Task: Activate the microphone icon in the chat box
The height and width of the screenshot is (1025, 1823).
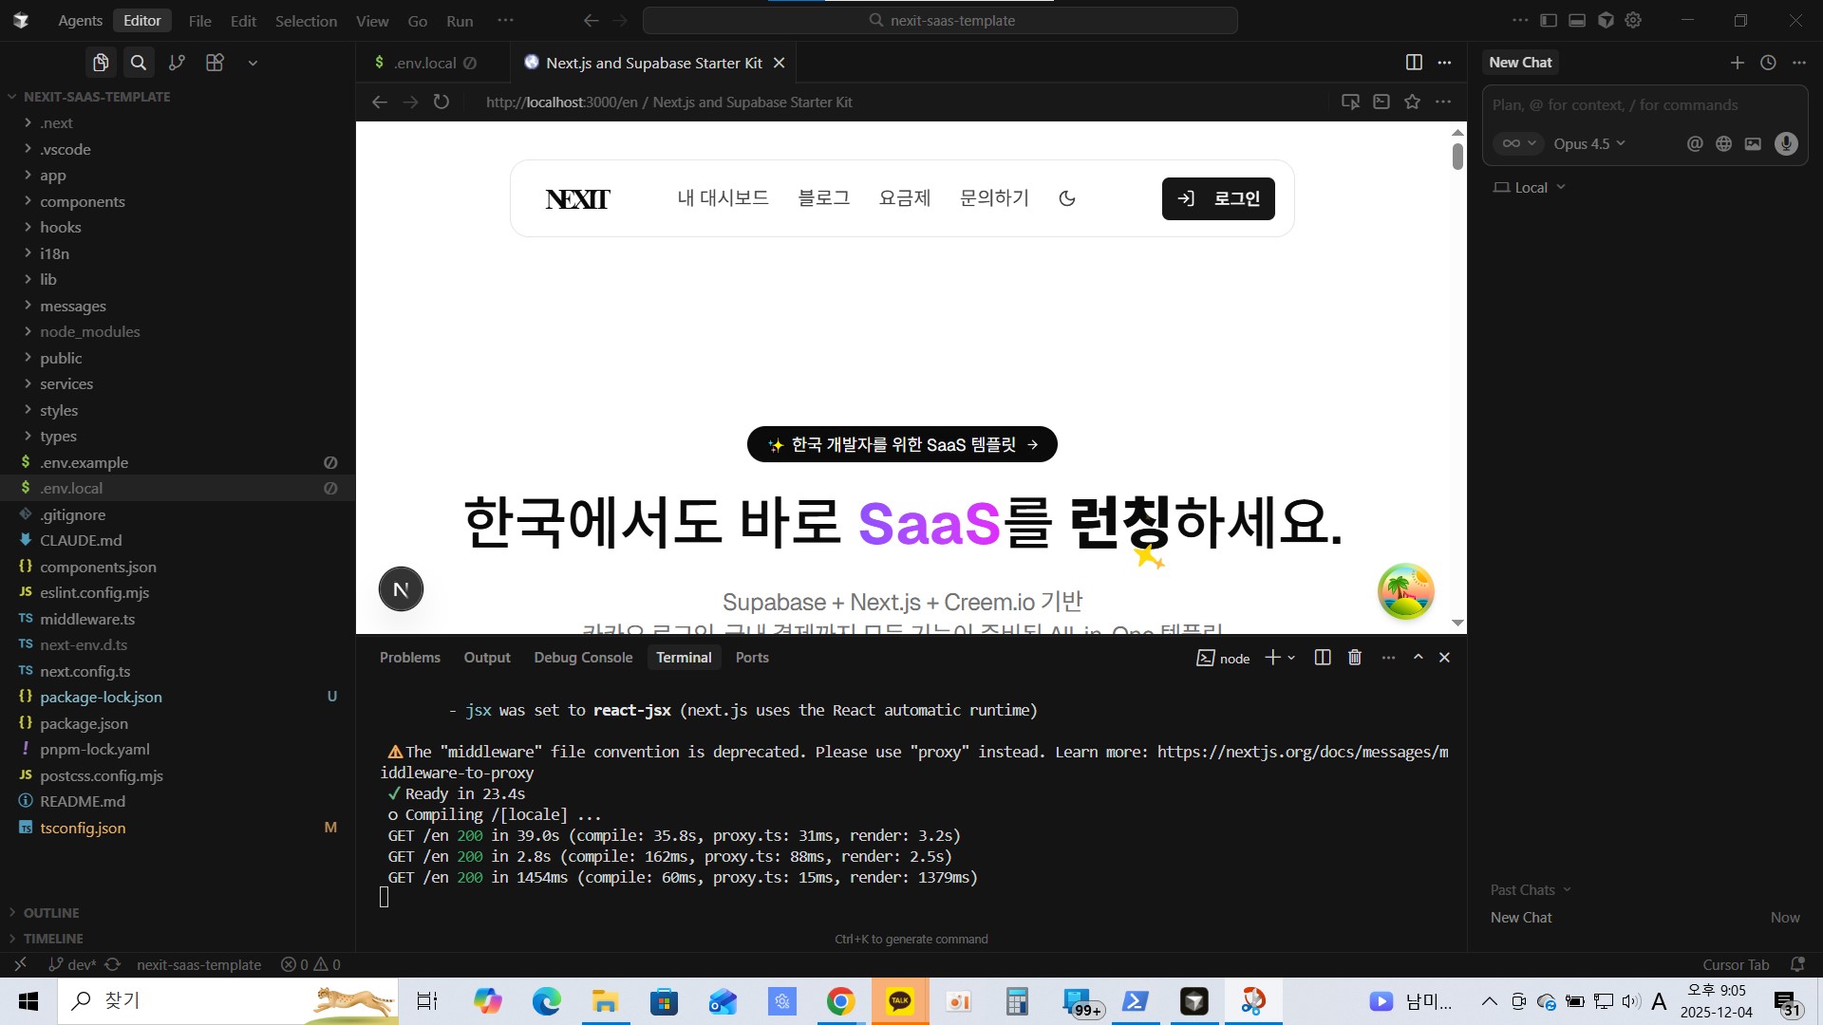Action: point(1786,143)
